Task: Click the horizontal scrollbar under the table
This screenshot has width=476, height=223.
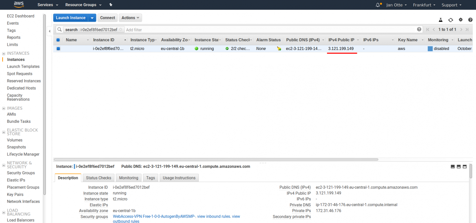Action: (216, 159)
